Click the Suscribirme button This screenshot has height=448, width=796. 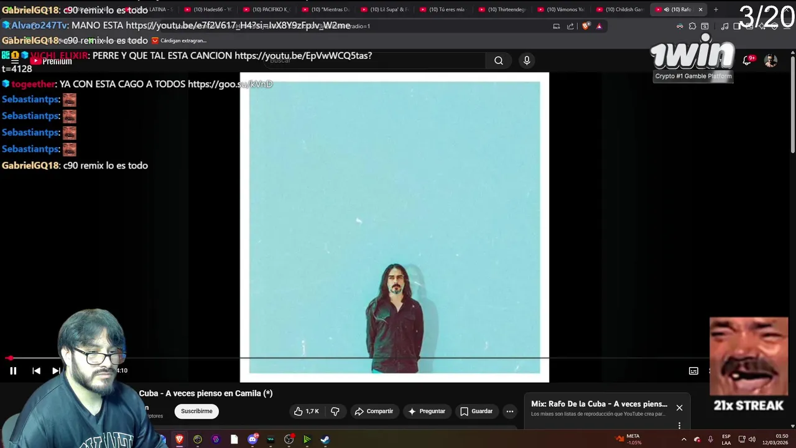(x=197, y=411)
